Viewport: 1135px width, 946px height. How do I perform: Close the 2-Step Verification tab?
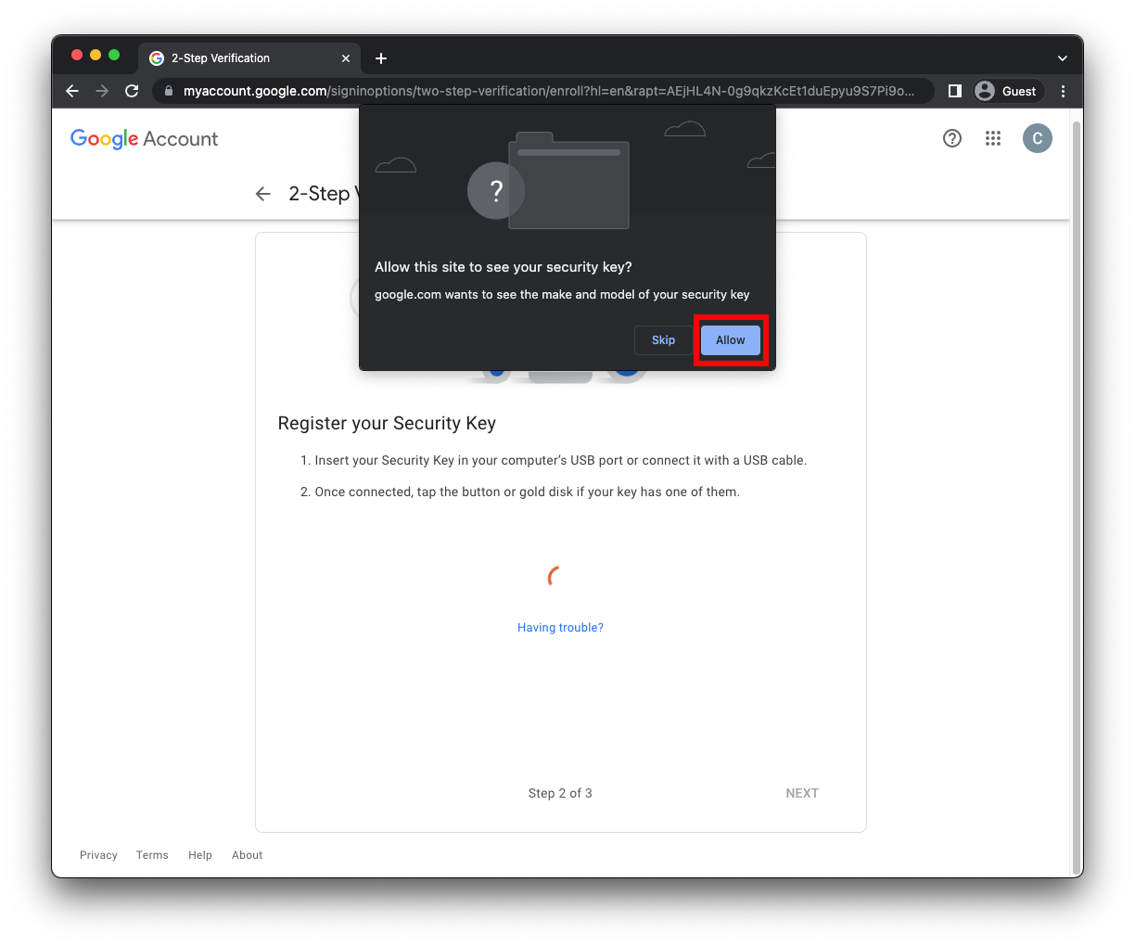pos(346,58)
